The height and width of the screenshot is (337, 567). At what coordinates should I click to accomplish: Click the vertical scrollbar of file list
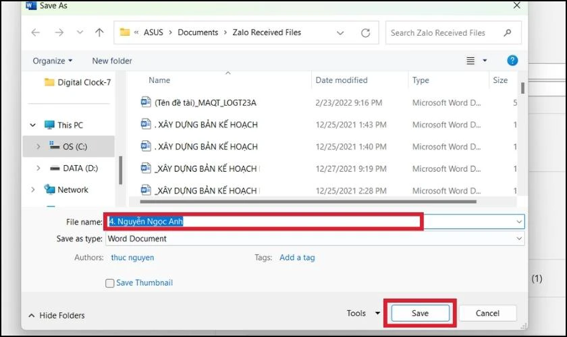click(522, 88)
